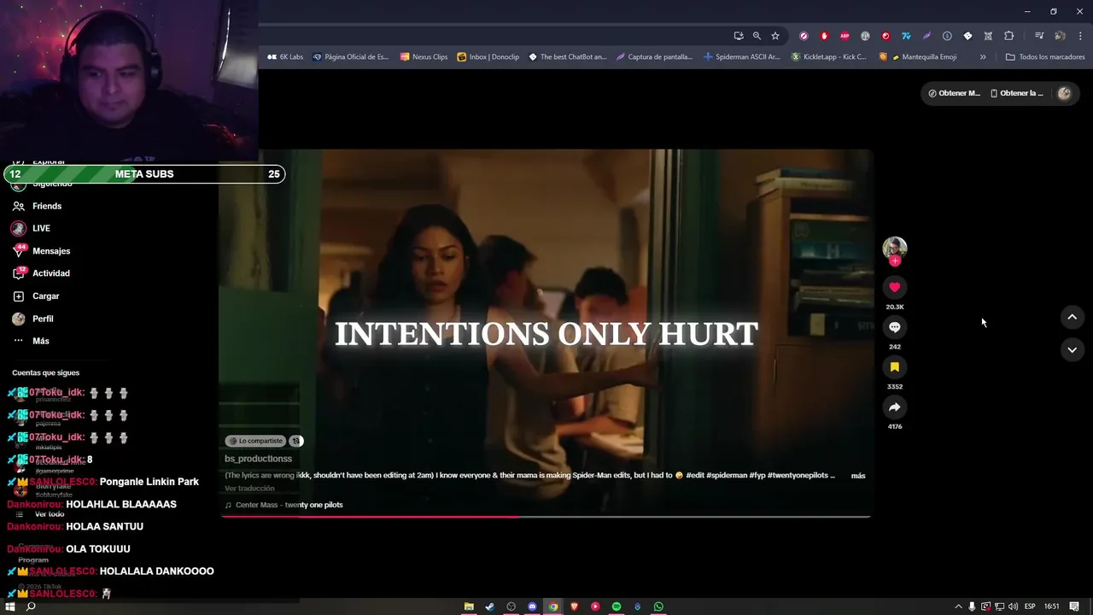Open the creator's avatar beside the video

[894, 248]
